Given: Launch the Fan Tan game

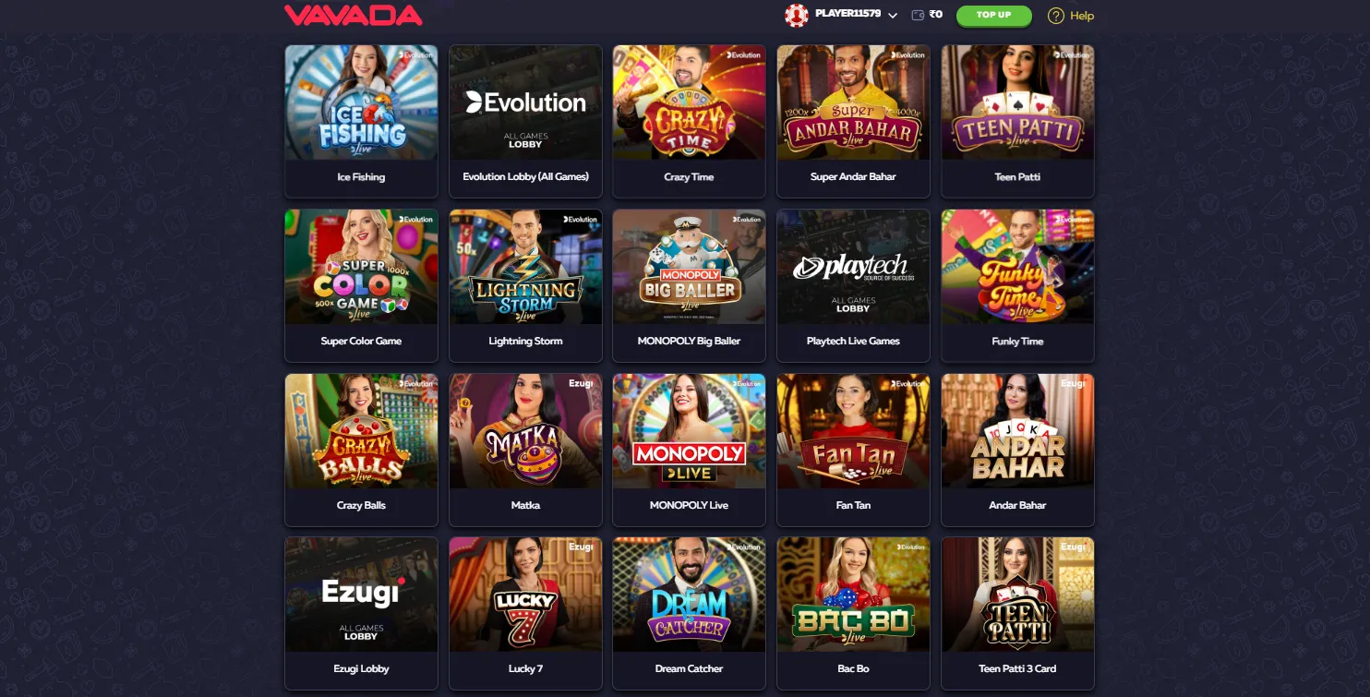Looking at the screenshot, I should (853, 450).
